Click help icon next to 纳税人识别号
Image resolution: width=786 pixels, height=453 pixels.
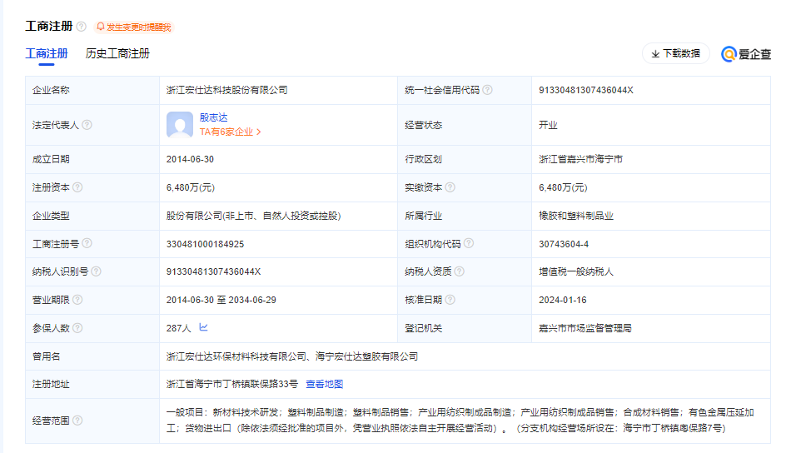pyautogui.click(x=97, y=271)
